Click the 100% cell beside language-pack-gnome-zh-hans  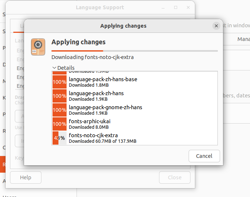60,110
